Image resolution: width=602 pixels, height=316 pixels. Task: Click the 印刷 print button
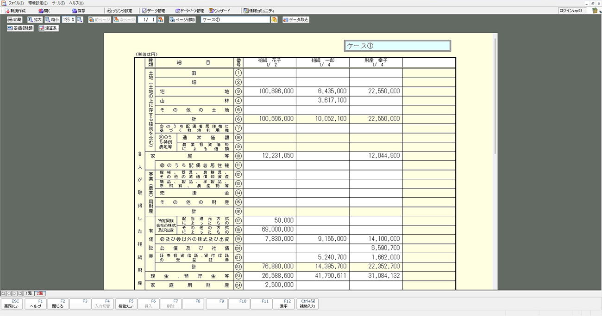pos(14,20)
